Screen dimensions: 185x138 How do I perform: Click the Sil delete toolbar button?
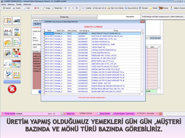(37, 8)
